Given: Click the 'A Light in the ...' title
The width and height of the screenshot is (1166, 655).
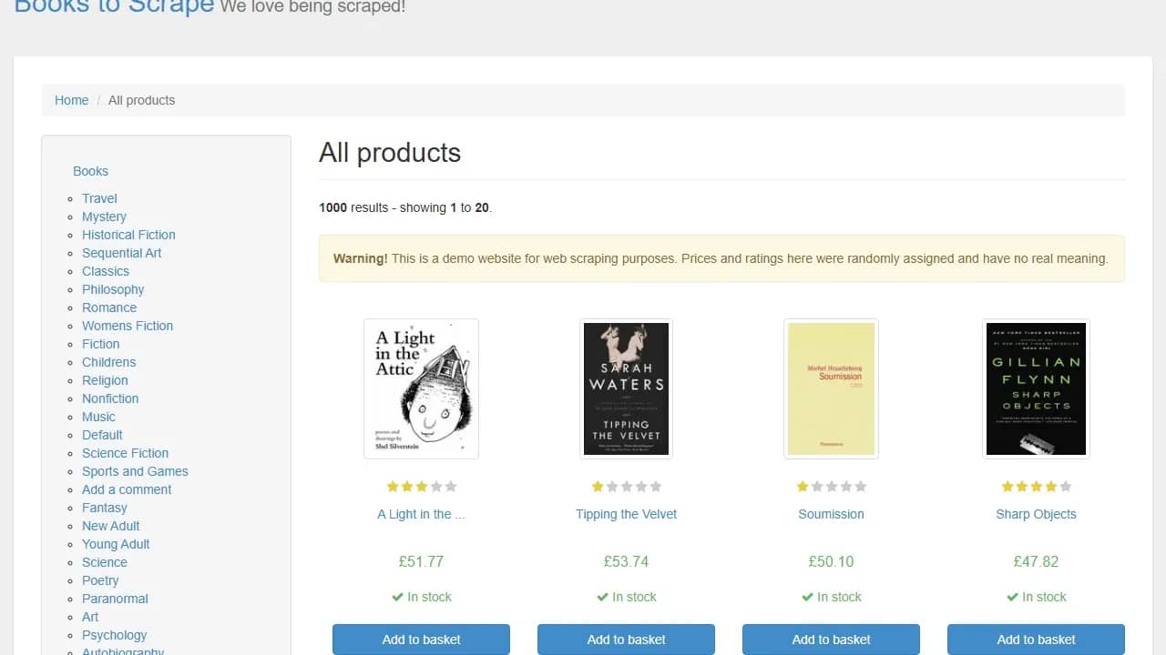Looking at the screenshot, I should 421,514.
